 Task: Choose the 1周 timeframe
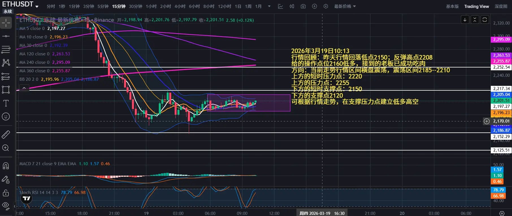[248, 6]
